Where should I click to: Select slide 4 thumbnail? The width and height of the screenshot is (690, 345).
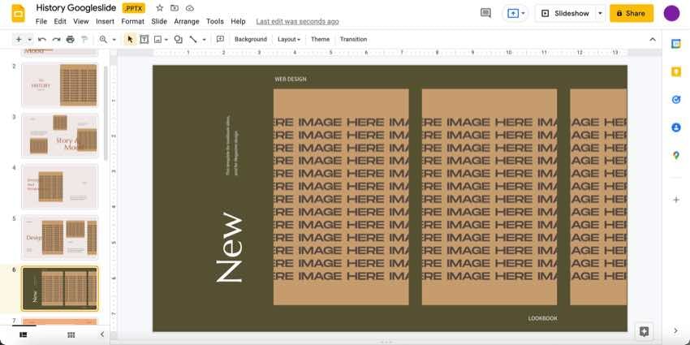pos(59,186)
